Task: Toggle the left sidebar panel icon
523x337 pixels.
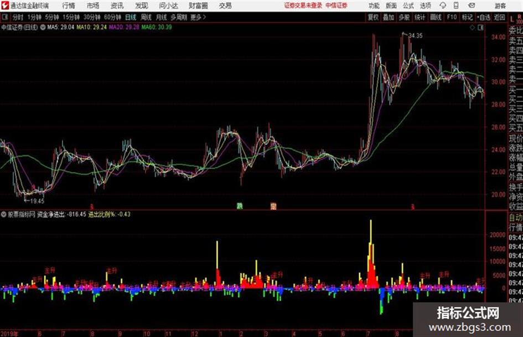Action: point(4,17)
